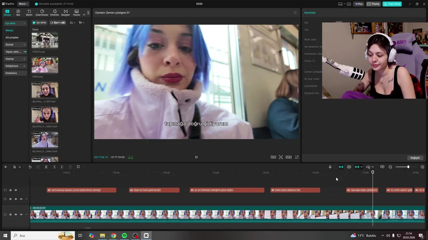Mute the empty overlay video track
428x240 pixels.
click(21, 199)
